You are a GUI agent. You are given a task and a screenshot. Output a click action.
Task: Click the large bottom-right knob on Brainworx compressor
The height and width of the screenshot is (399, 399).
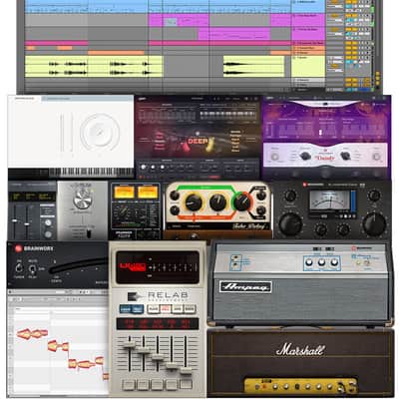[375, 224]
